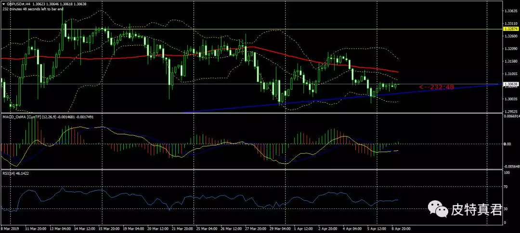Click the triangle arrow beside GBPUSD#,H4 title
Viewport: 520px width, 233px height.
[4, 4]
